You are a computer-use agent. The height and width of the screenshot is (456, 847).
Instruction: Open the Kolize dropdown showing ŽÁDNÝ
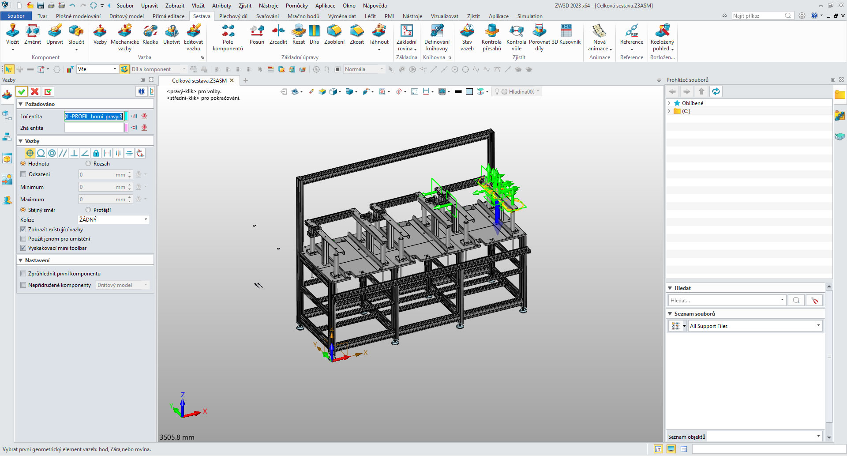point(113,219)
